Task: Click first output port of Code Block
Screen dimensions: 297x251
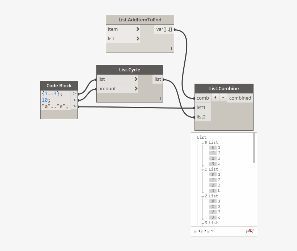Action: pos(74,93)
